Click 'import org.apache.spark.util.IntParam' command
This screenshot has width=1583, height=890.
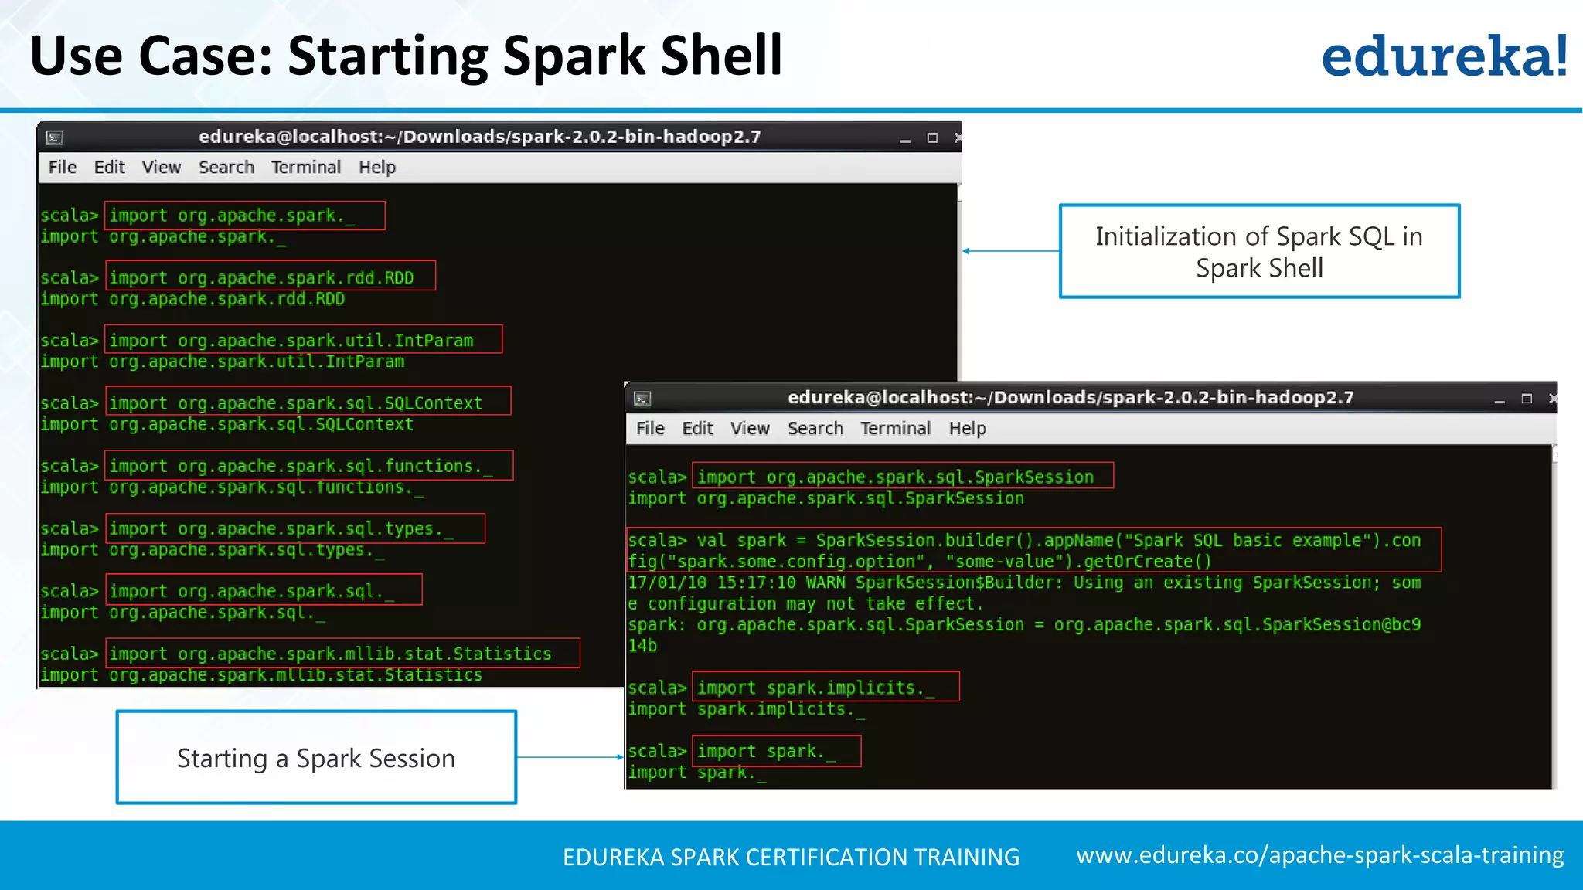[304, 339]
